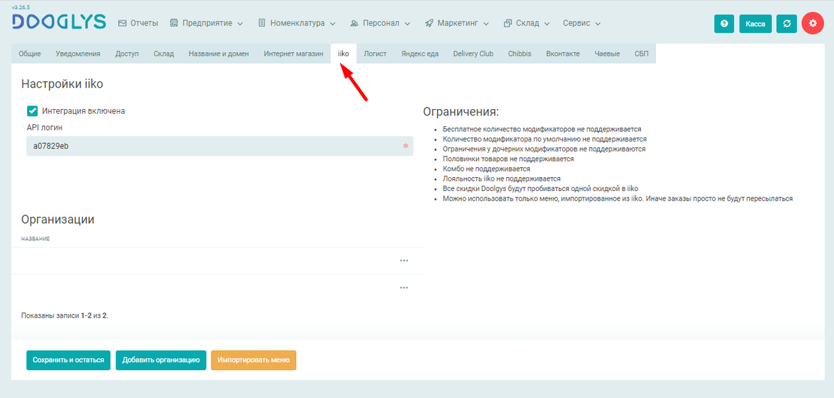The image size is (834, 398).
Task: Click the Настройки iiko heading
Action: (63, 84)
